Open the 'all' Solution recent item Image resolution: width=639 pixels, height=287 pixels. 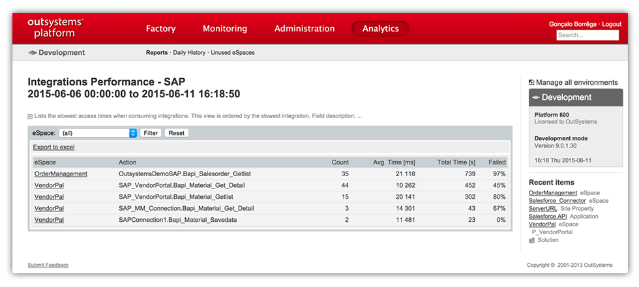(x=531, y=240)
